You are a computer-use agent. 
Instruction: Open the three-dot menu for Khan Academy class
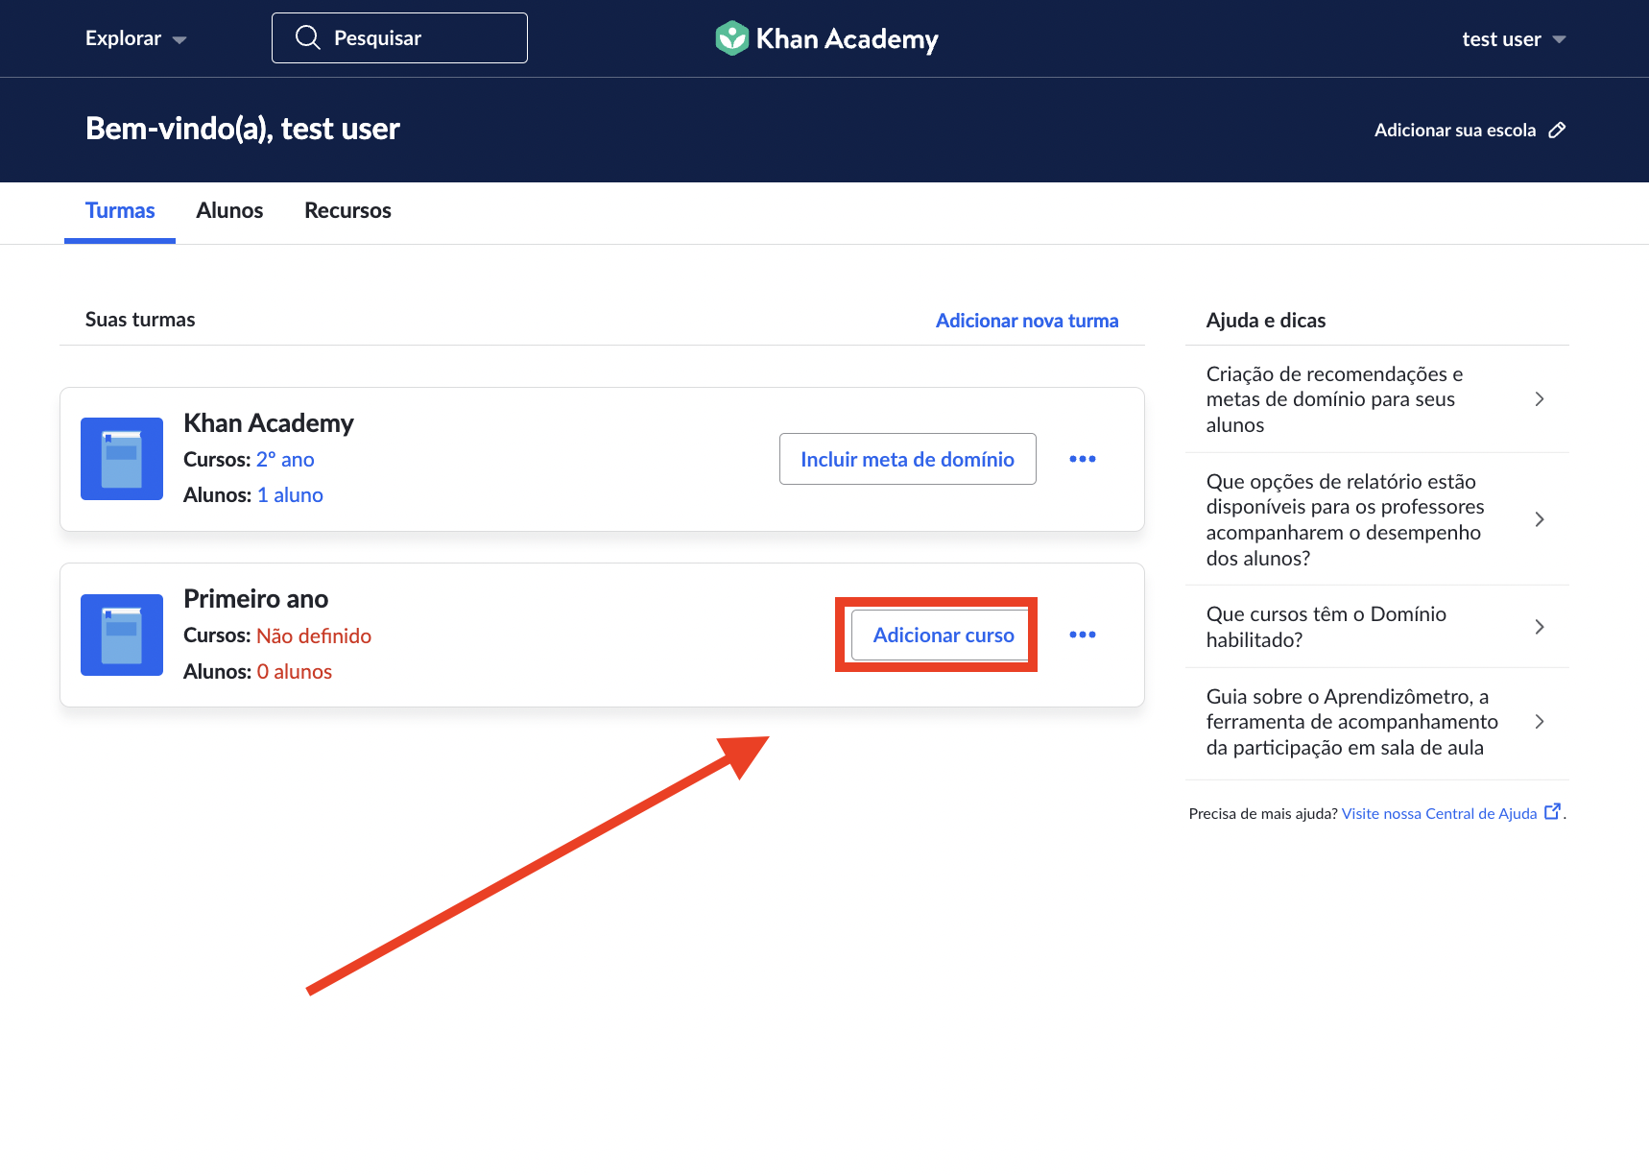tap(1083, 459)
